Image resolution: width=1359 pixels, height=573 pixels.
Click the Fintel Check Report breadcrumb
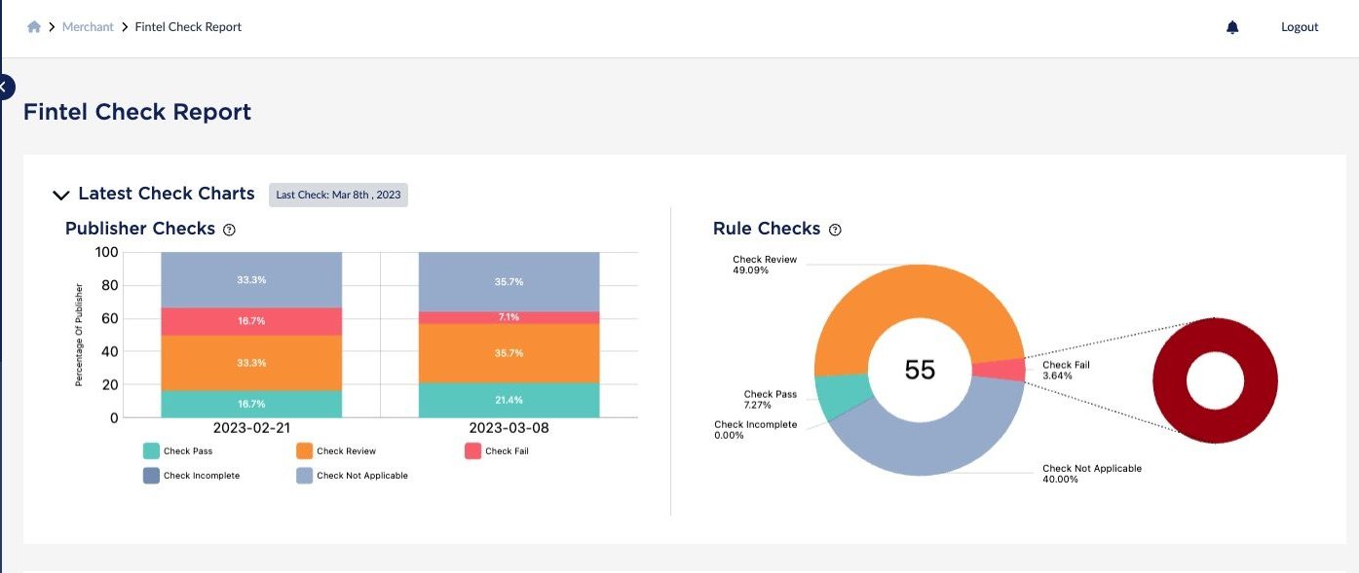pyautogui.click(x=188, y=27)
